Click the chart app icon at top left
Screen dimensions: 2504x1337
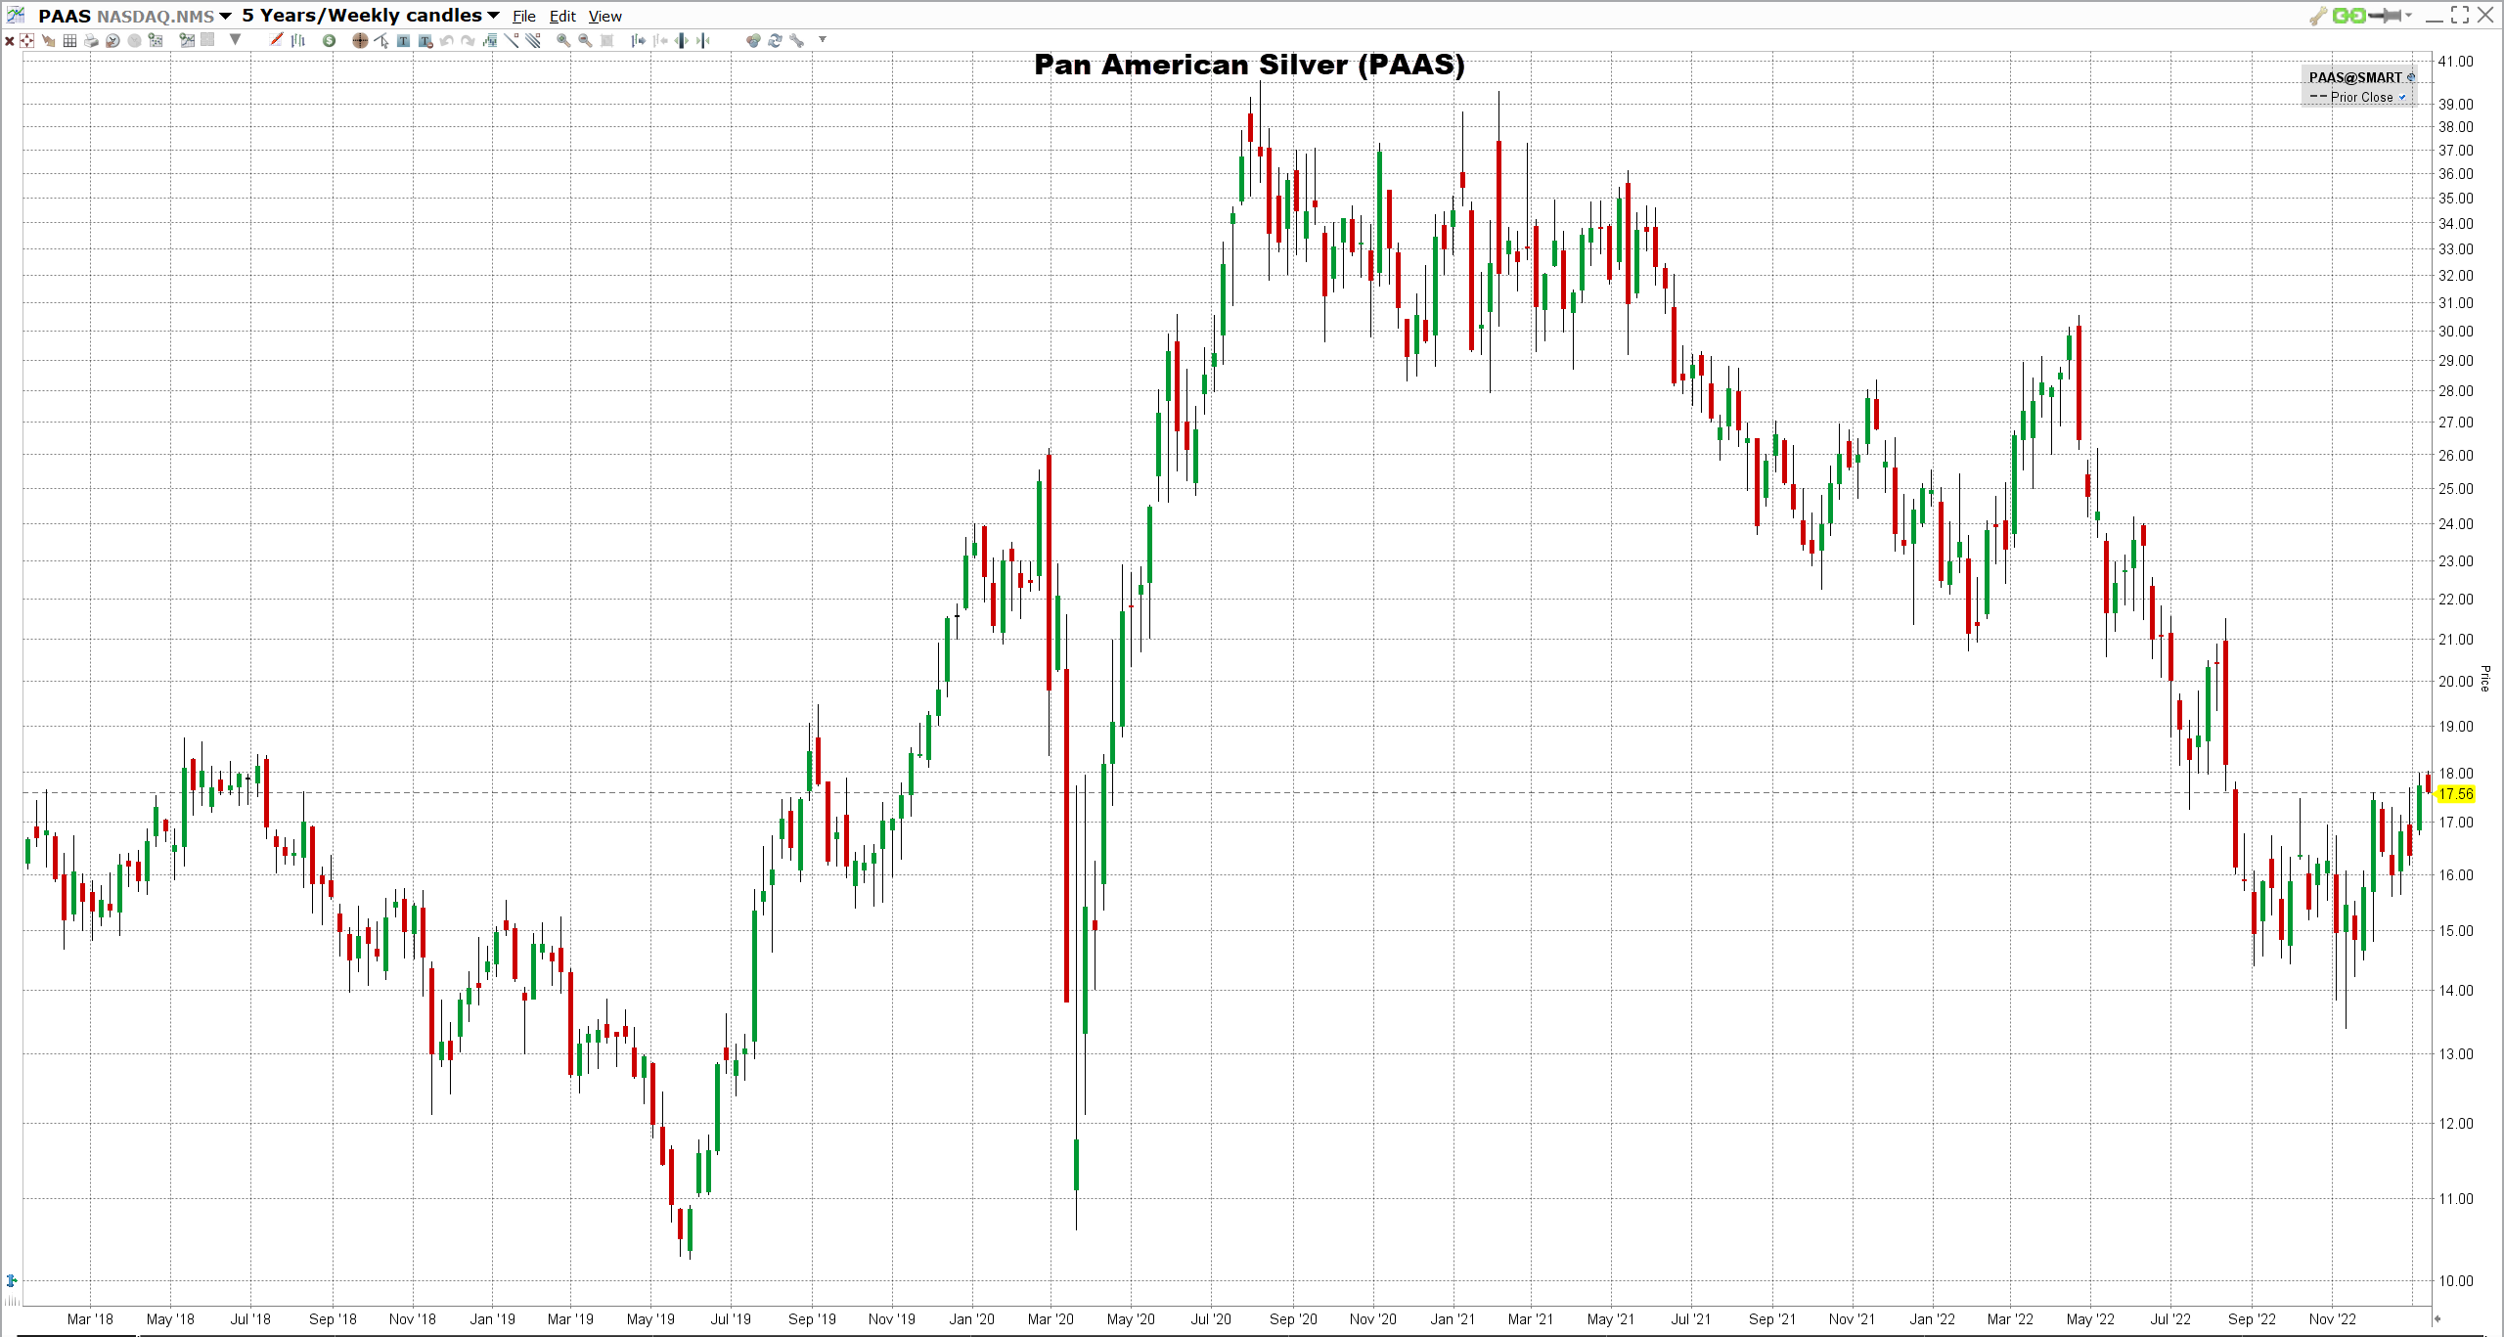coord(16,15)
